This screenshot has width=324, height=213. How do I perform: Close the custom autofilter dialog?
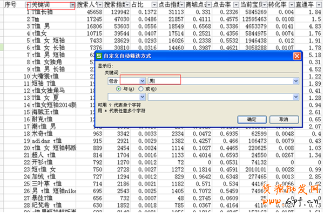pyautogui.click(x=297, y=56)
